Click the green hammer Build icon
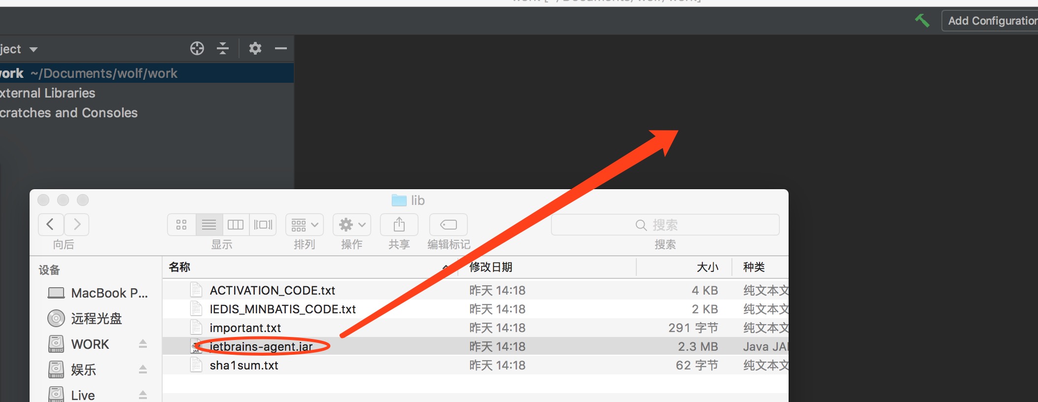The height and width of the screenshot is (402, 1038). click(922, 21)
